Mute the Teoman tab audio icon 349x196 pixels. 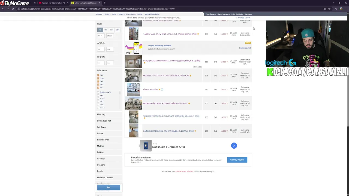[x=64, y=3]
